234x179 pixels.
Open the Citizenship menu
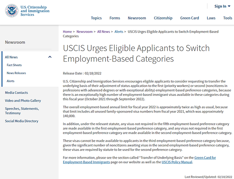pyautogui.click(x=163, y=18)
